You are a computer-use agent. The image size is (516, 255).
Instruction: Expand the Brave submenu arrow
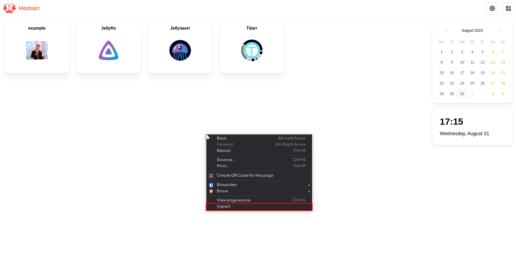[309, 191]
